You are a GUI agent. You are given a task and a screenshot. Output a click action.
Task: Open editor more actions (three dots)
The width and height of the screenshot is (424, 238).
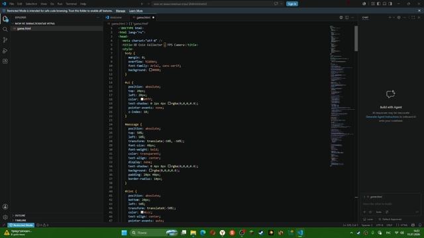coord(352,18)
